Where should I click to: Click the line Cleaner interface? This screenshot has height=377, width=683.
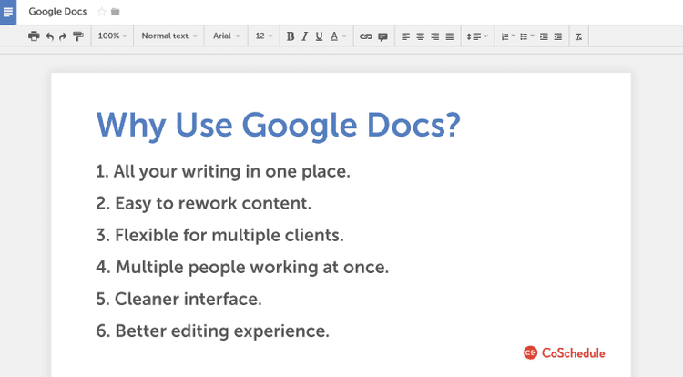pos(179,299)
